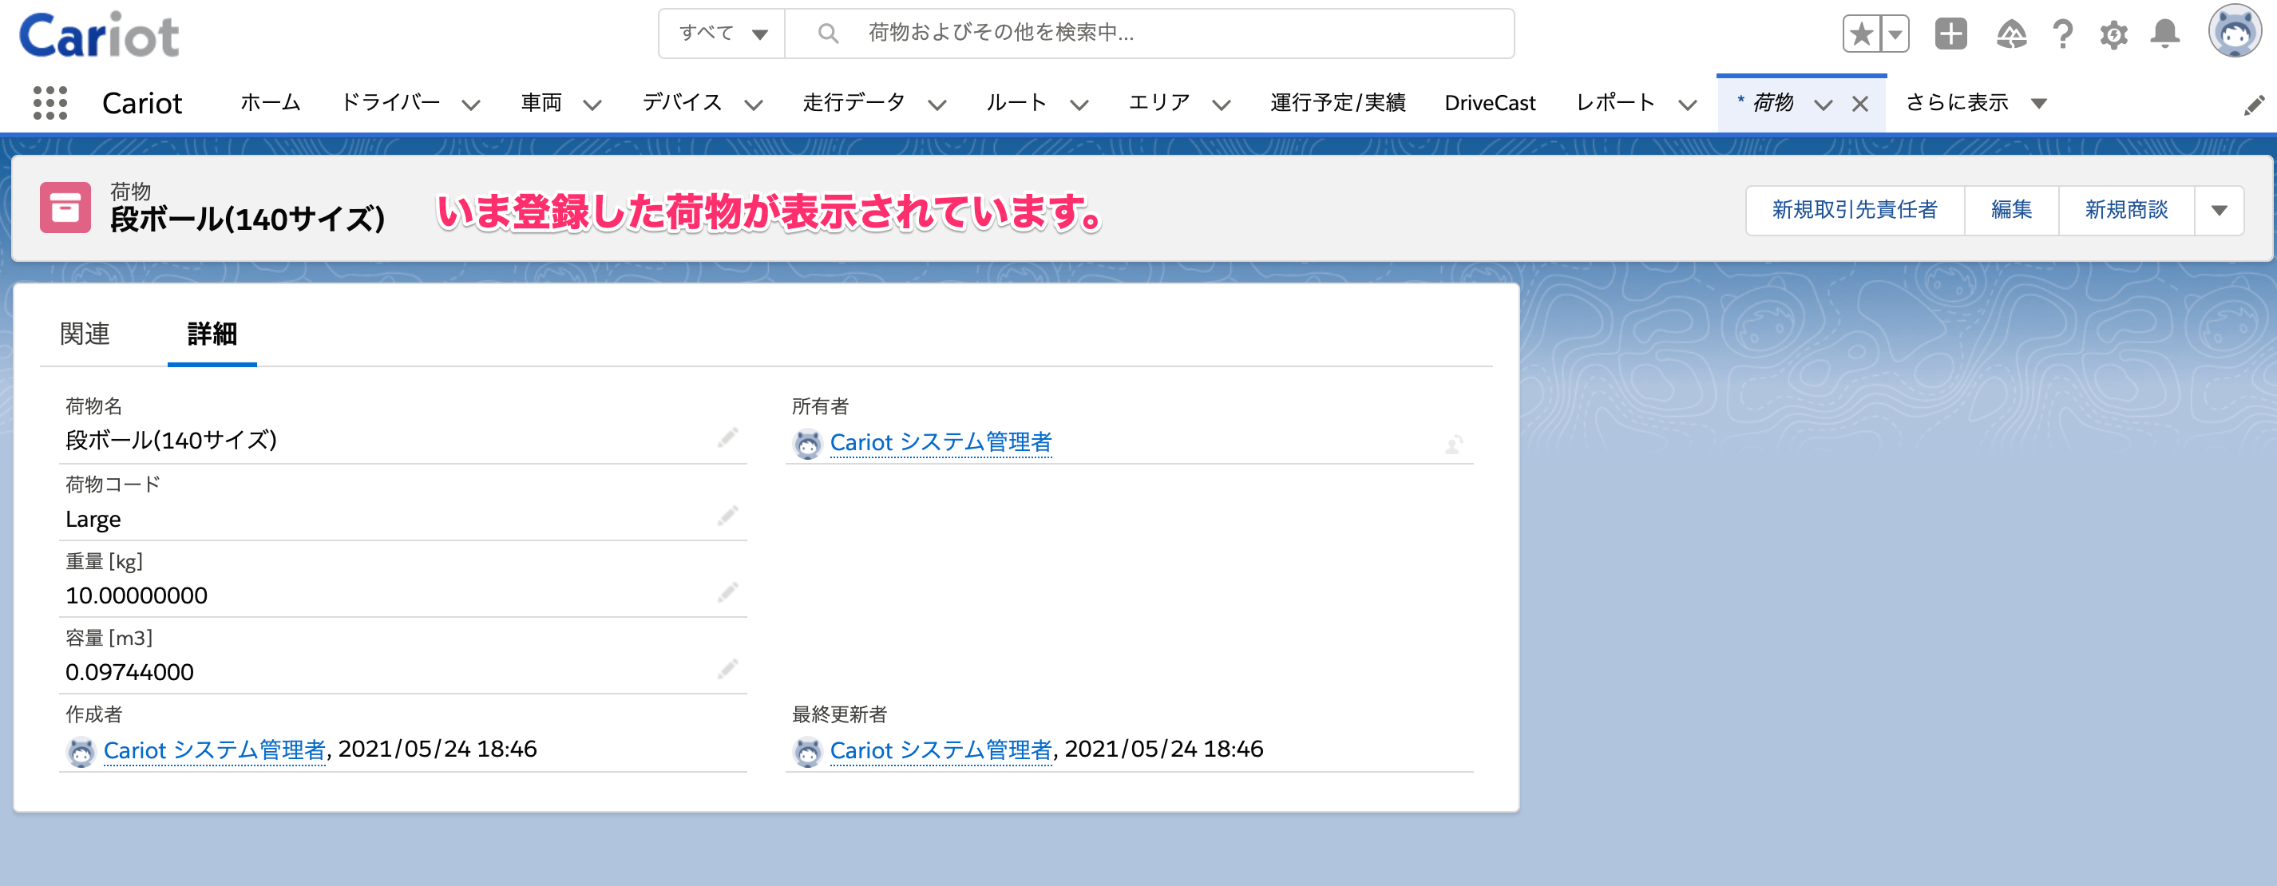Show more record actions dropdown

[2219, 210]
